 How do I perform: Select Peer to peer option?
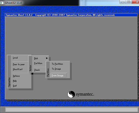click(x=19, y=64)
